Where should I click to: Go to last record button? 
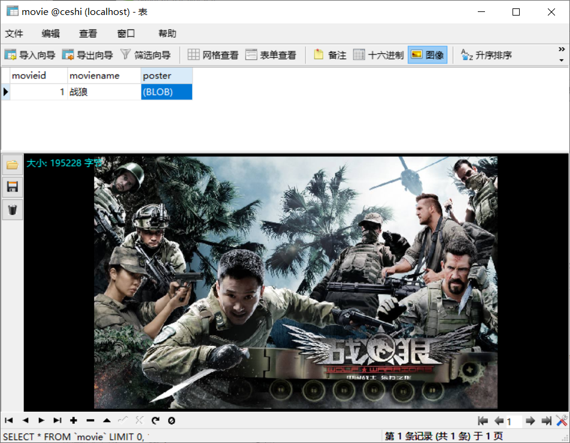(x=57, y=420)
